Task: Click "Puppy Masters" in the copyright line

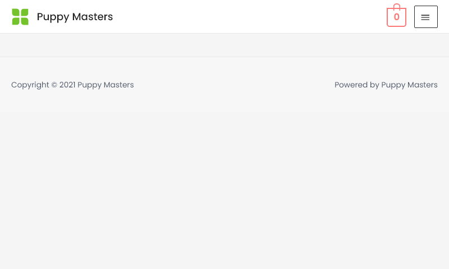Action: 106,85
